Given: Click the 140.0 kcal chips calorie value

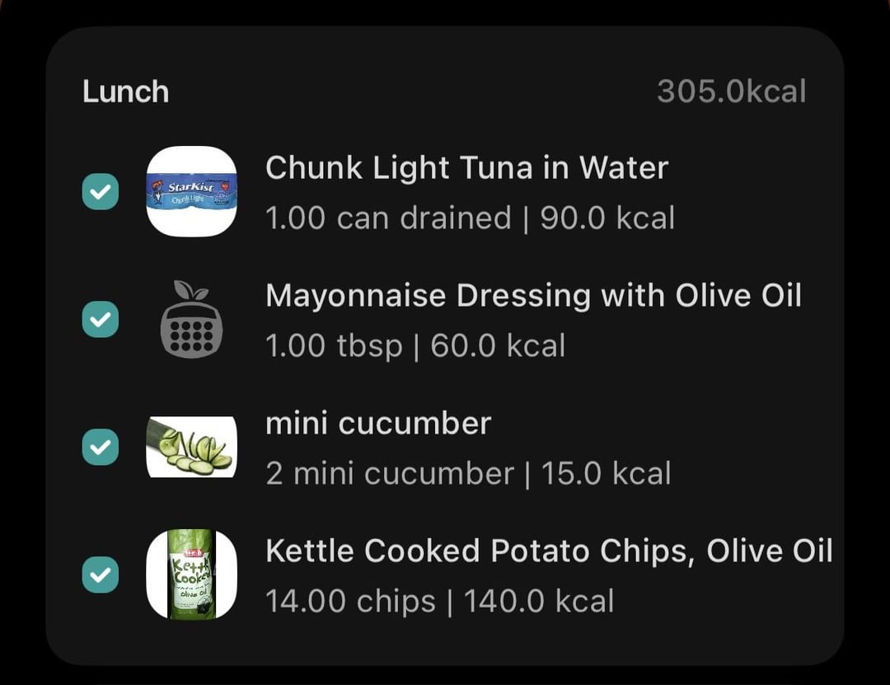Looking at the screenshot, I should [539, 602].
